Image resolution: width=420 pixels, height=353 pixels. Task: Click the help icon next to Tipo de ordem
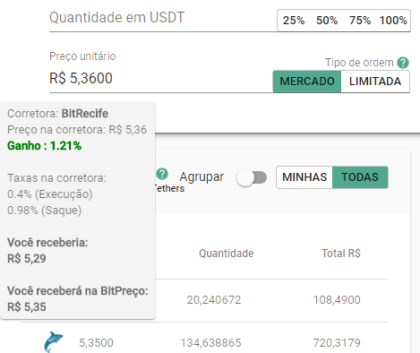point(403,63)
